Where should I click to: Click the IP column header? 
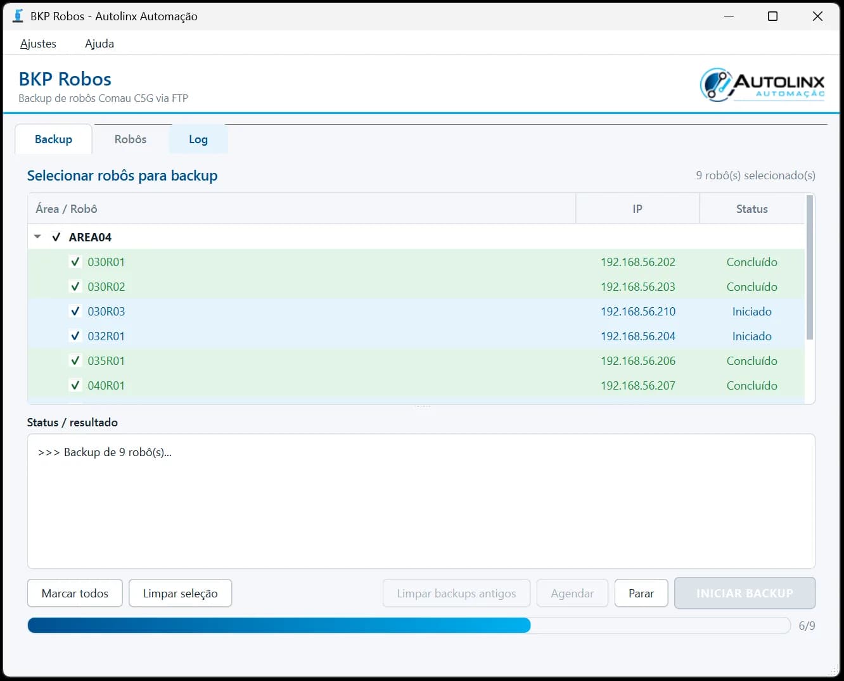coord(637,209)
